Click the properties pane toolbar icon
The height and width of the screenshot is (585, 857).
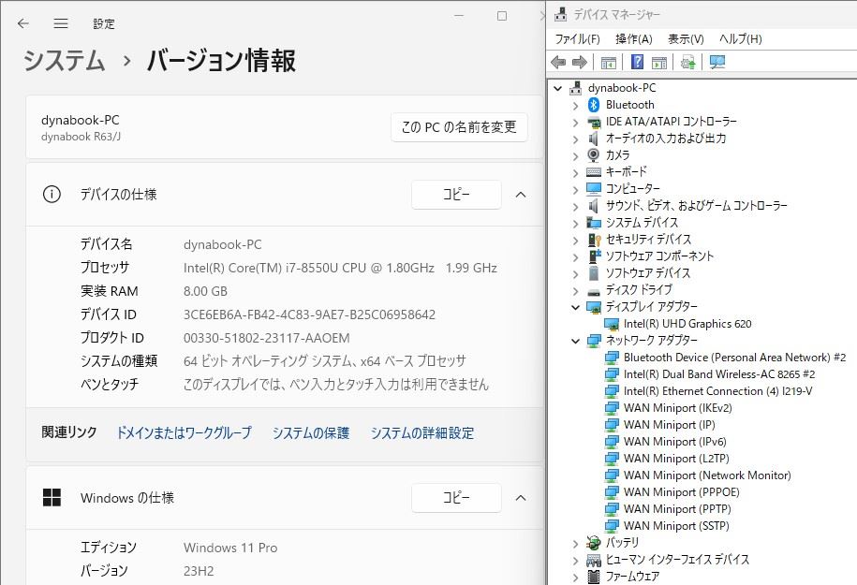tap(659, 63)
